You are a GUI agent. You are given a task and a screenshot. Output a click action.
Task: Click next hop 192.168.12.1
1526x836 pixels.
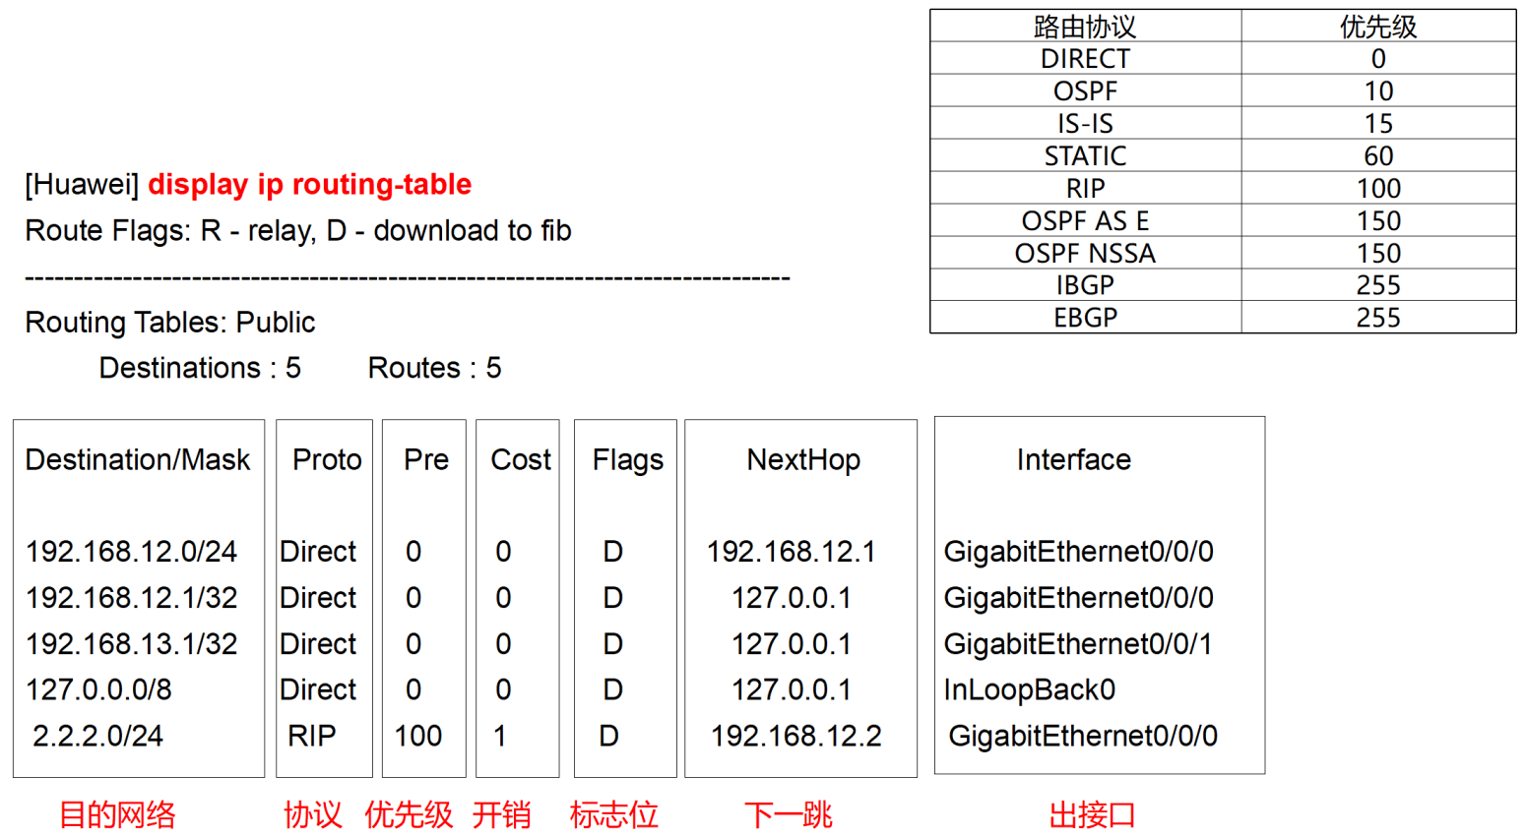tap(791, 552)
